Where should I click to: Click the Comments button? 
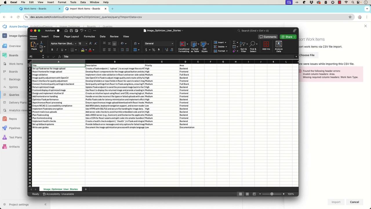268,37
